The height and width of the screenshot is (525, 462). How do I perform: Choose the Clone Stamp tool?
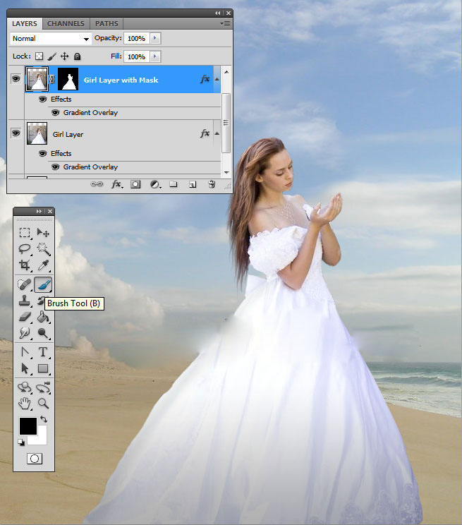[25, 301]
